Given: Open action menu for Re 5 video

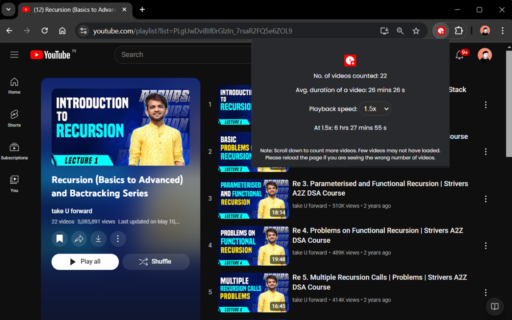Looking at the screenshot, I should tap(486, 292).
